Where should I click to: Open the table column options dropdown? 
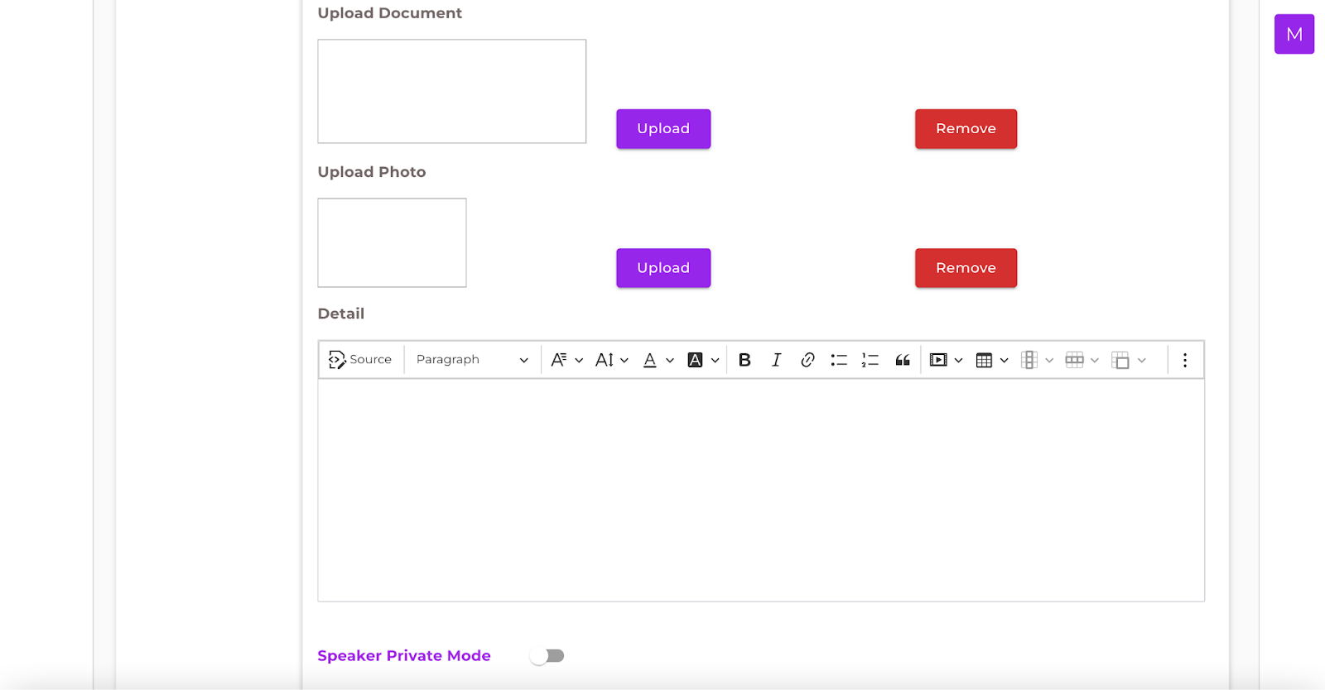point(1037,360)
